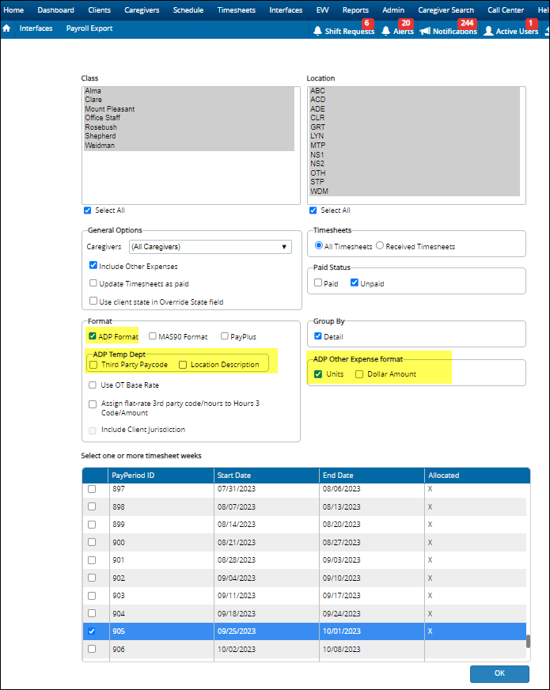Toggle ADP Format checkbox
The height and width of the screenshot is (690, 550).
92,336
